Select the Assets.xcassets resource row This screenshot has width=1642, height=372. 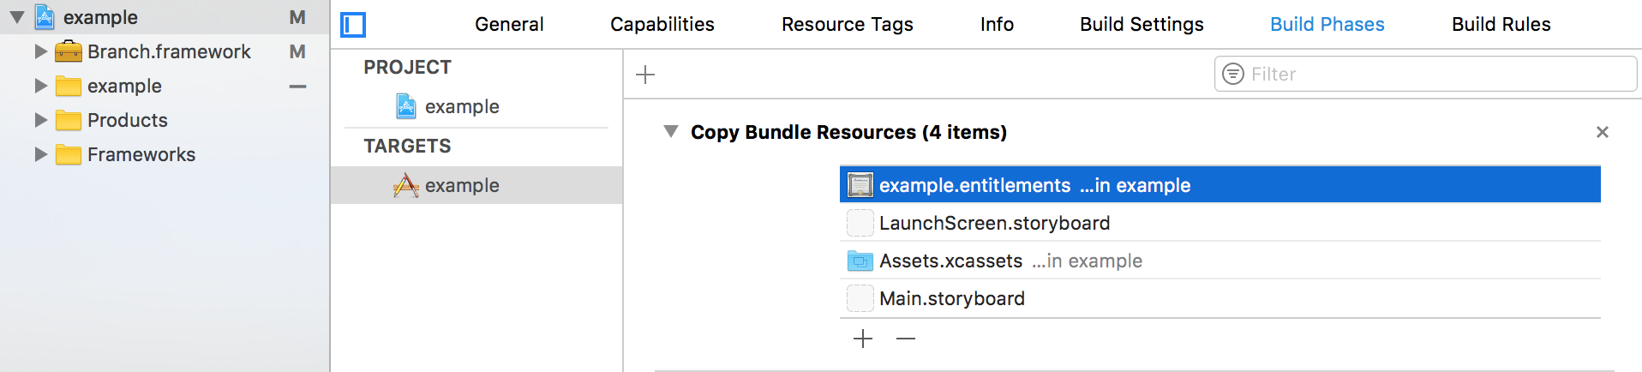[x=1220, y=261]
